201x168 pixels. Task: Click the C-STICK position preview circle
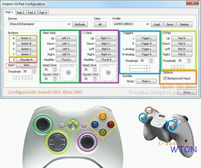pyautogui.click(x=108, y=73)
